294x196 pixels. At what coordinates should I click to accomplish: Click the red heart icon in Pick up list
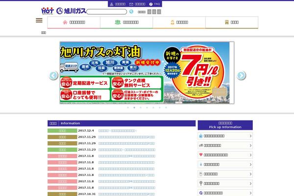coord(201,155)
